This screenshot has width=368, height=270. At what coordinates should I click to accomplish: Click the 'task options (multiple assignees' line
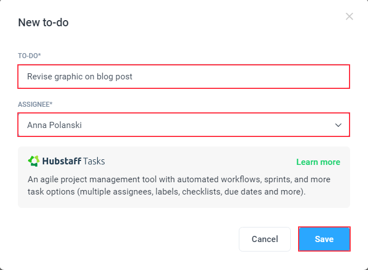tap(167, 192)
